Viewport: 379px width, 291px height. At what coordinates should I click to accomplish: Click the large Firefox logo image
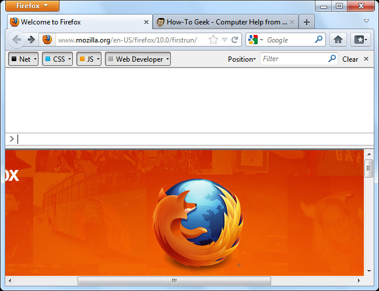(x=198, y=223)
